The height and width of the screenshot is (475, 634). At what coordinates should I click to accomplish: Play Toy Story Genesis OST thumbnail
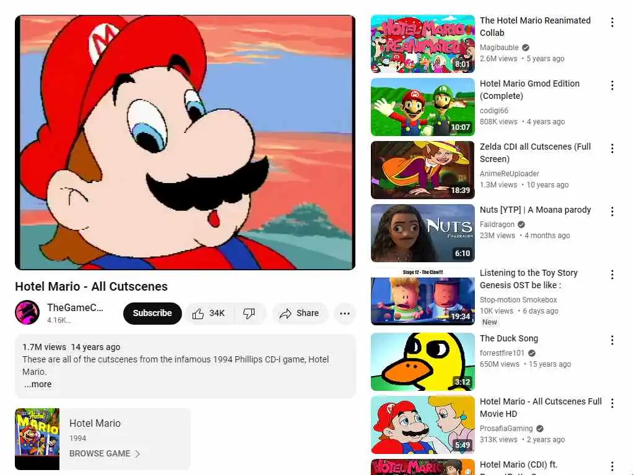pyautogui.click(x=422, y=296)
